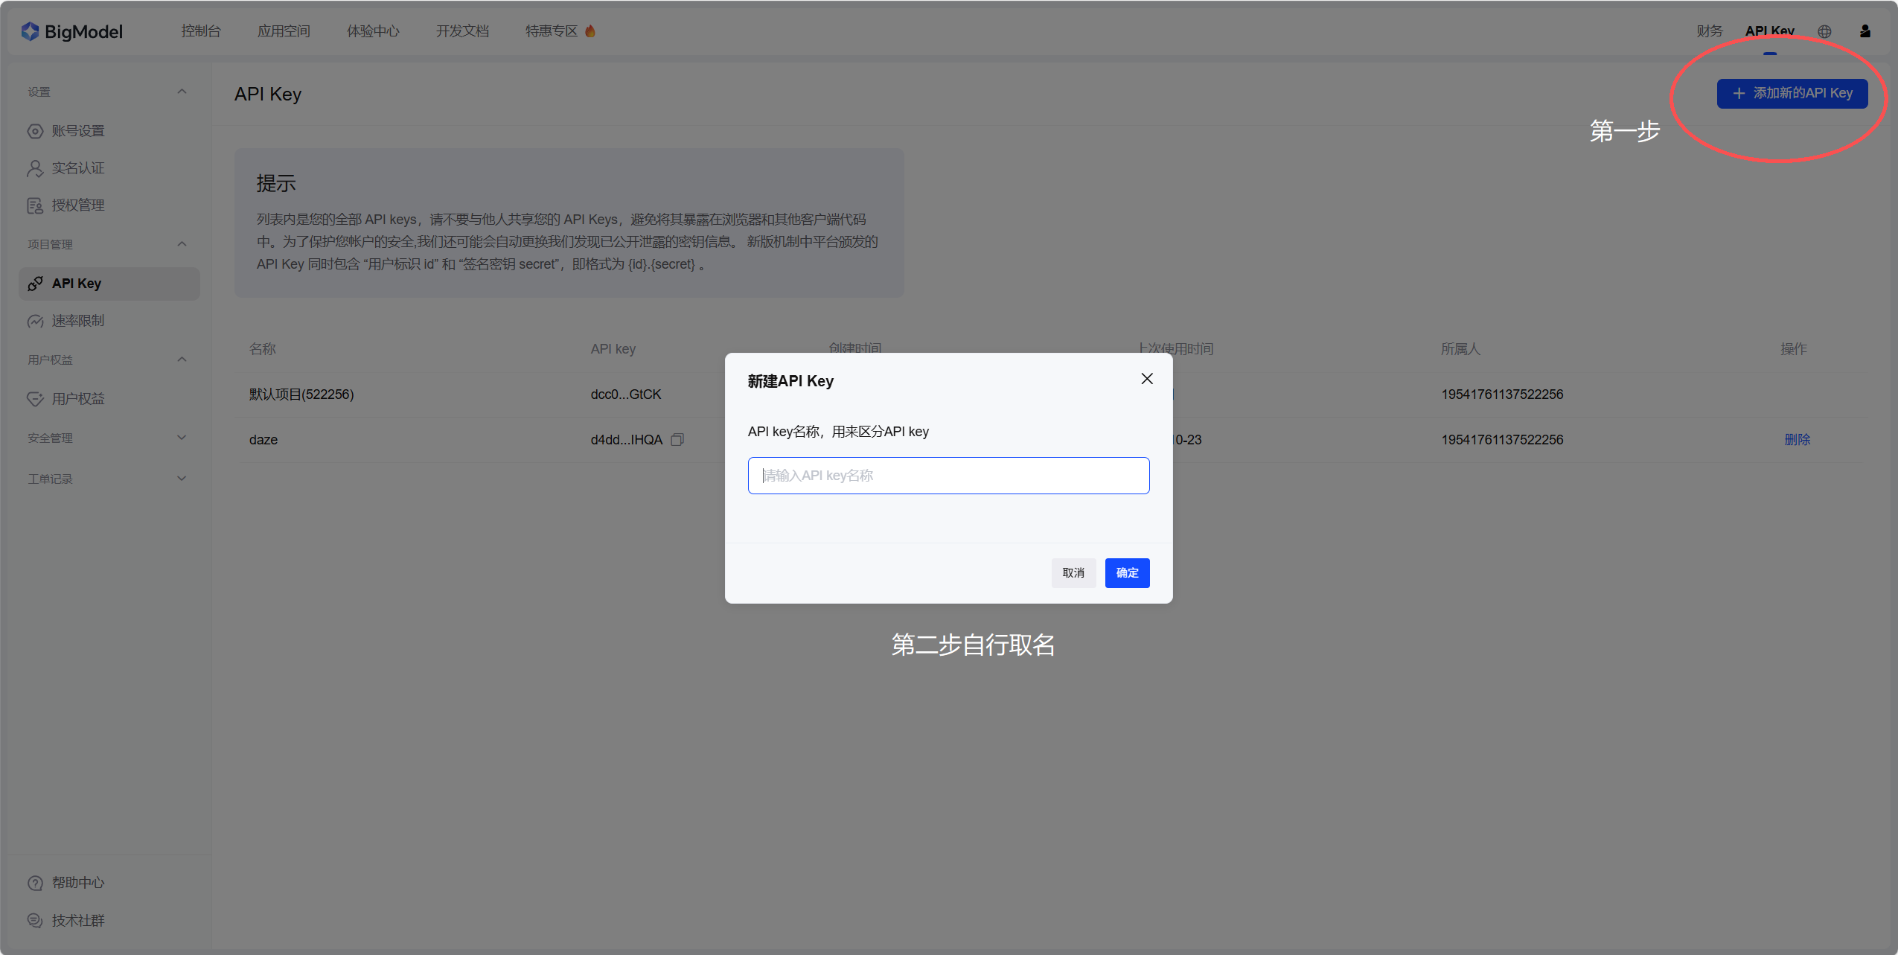Open 技术社群 via the chat icon
Screen dimensions: 1898x955
[35, 920]
